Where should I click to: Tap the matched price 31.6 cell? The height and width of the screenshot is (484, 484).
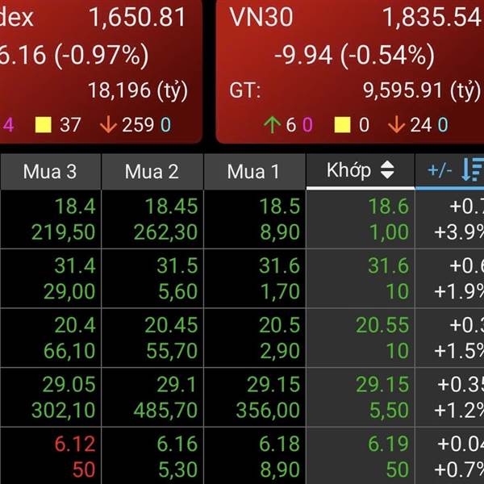[361, 278]
